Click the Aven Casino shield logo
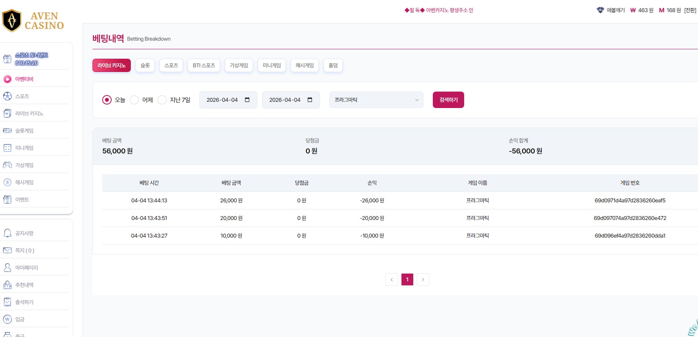698x337 pixels. [12, 20]
